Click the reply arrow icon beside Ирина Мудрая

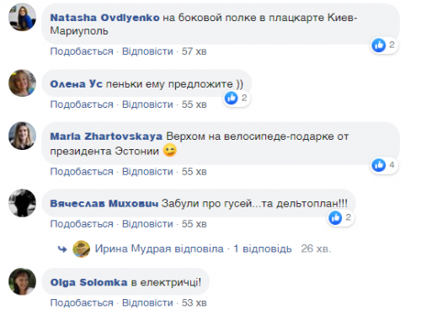coord(62,249)
